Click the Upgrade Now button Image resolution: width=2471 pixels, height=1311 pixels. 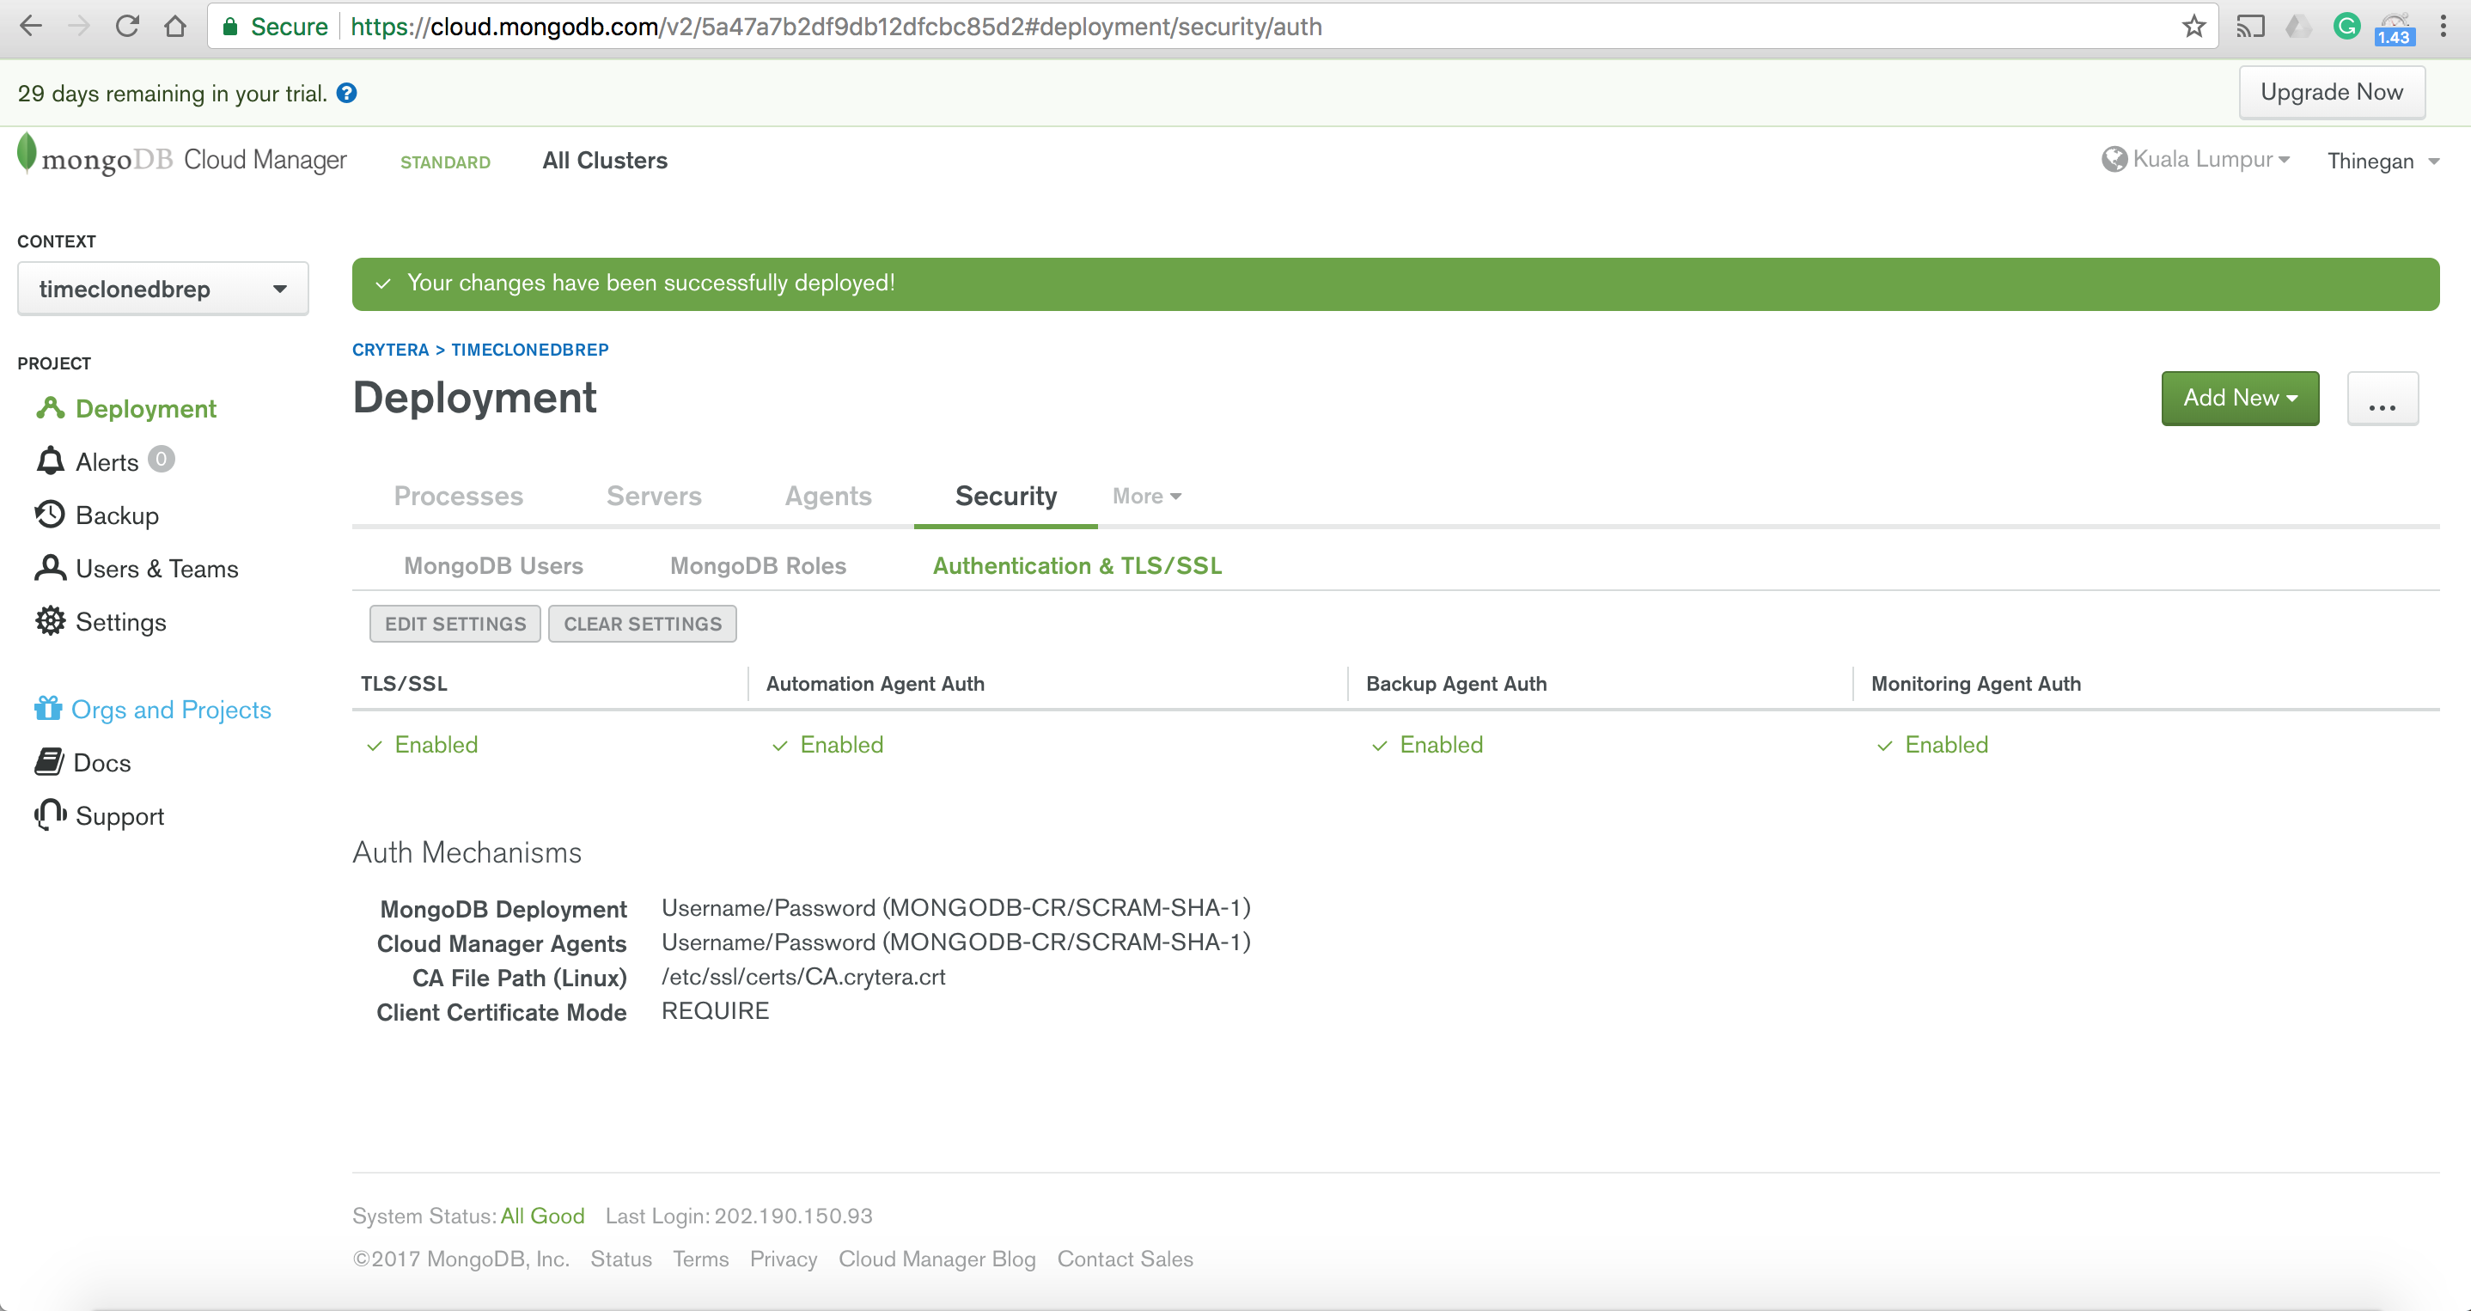pos(2331,92)
